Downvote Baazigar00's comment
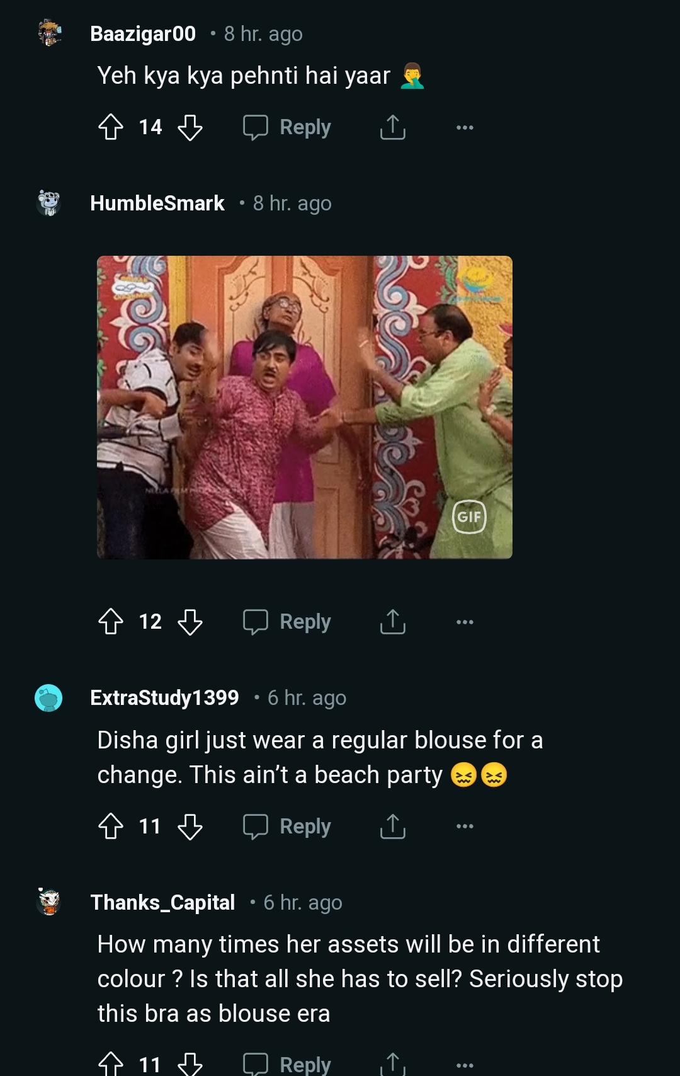 (190, 127)
